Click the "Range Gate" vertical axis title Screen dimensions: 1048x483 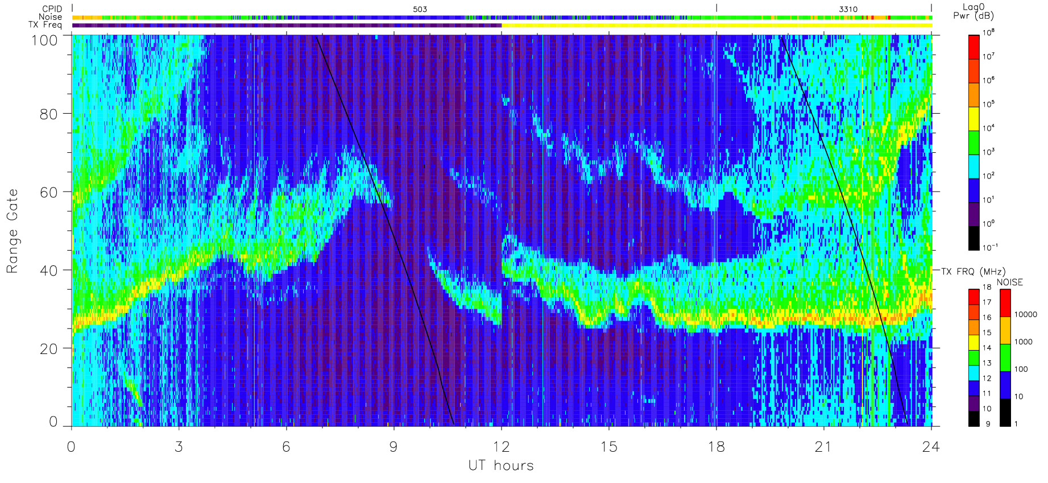point(12,231)
